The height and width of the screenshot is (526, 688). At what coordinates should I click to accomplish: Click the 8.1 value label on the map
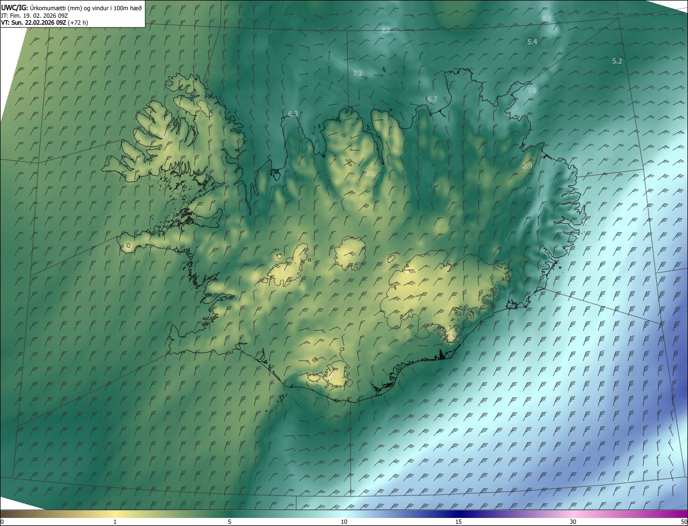(547, 18)
